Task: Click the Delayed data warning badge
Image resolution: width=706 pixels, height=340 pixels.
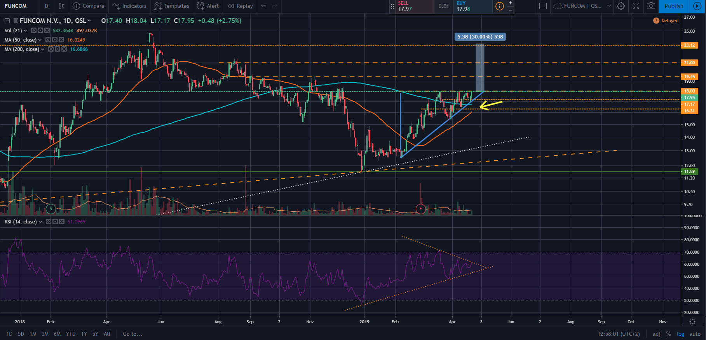Action: (666, 21)
